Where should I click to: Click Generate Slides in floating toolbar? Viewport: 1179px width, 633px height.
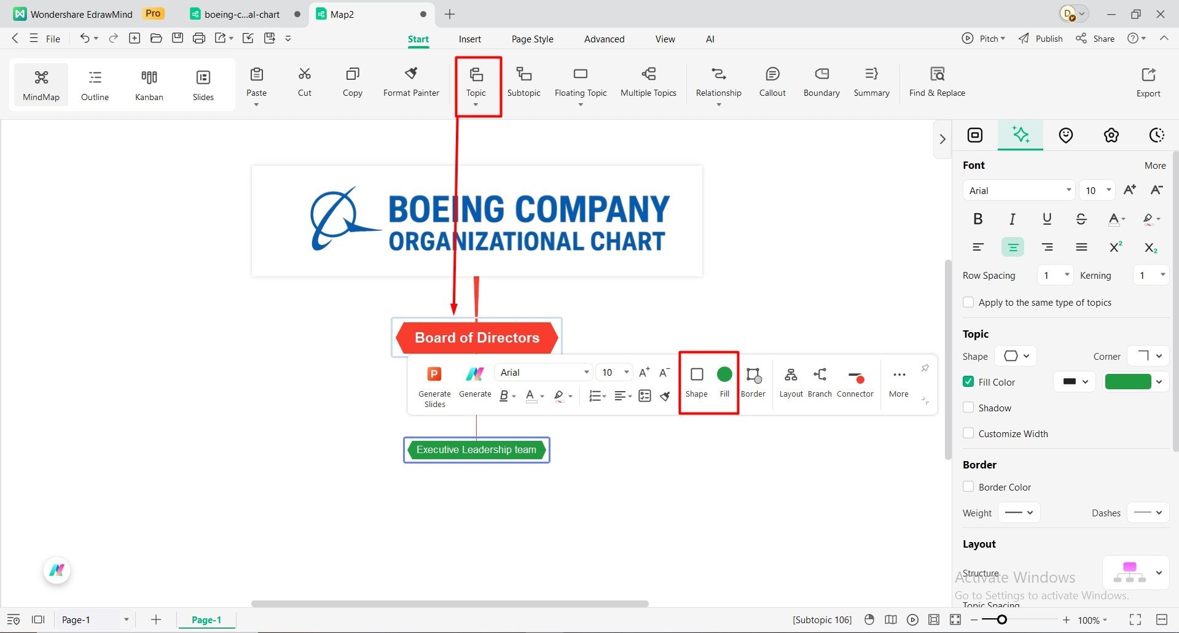[434, 386]
